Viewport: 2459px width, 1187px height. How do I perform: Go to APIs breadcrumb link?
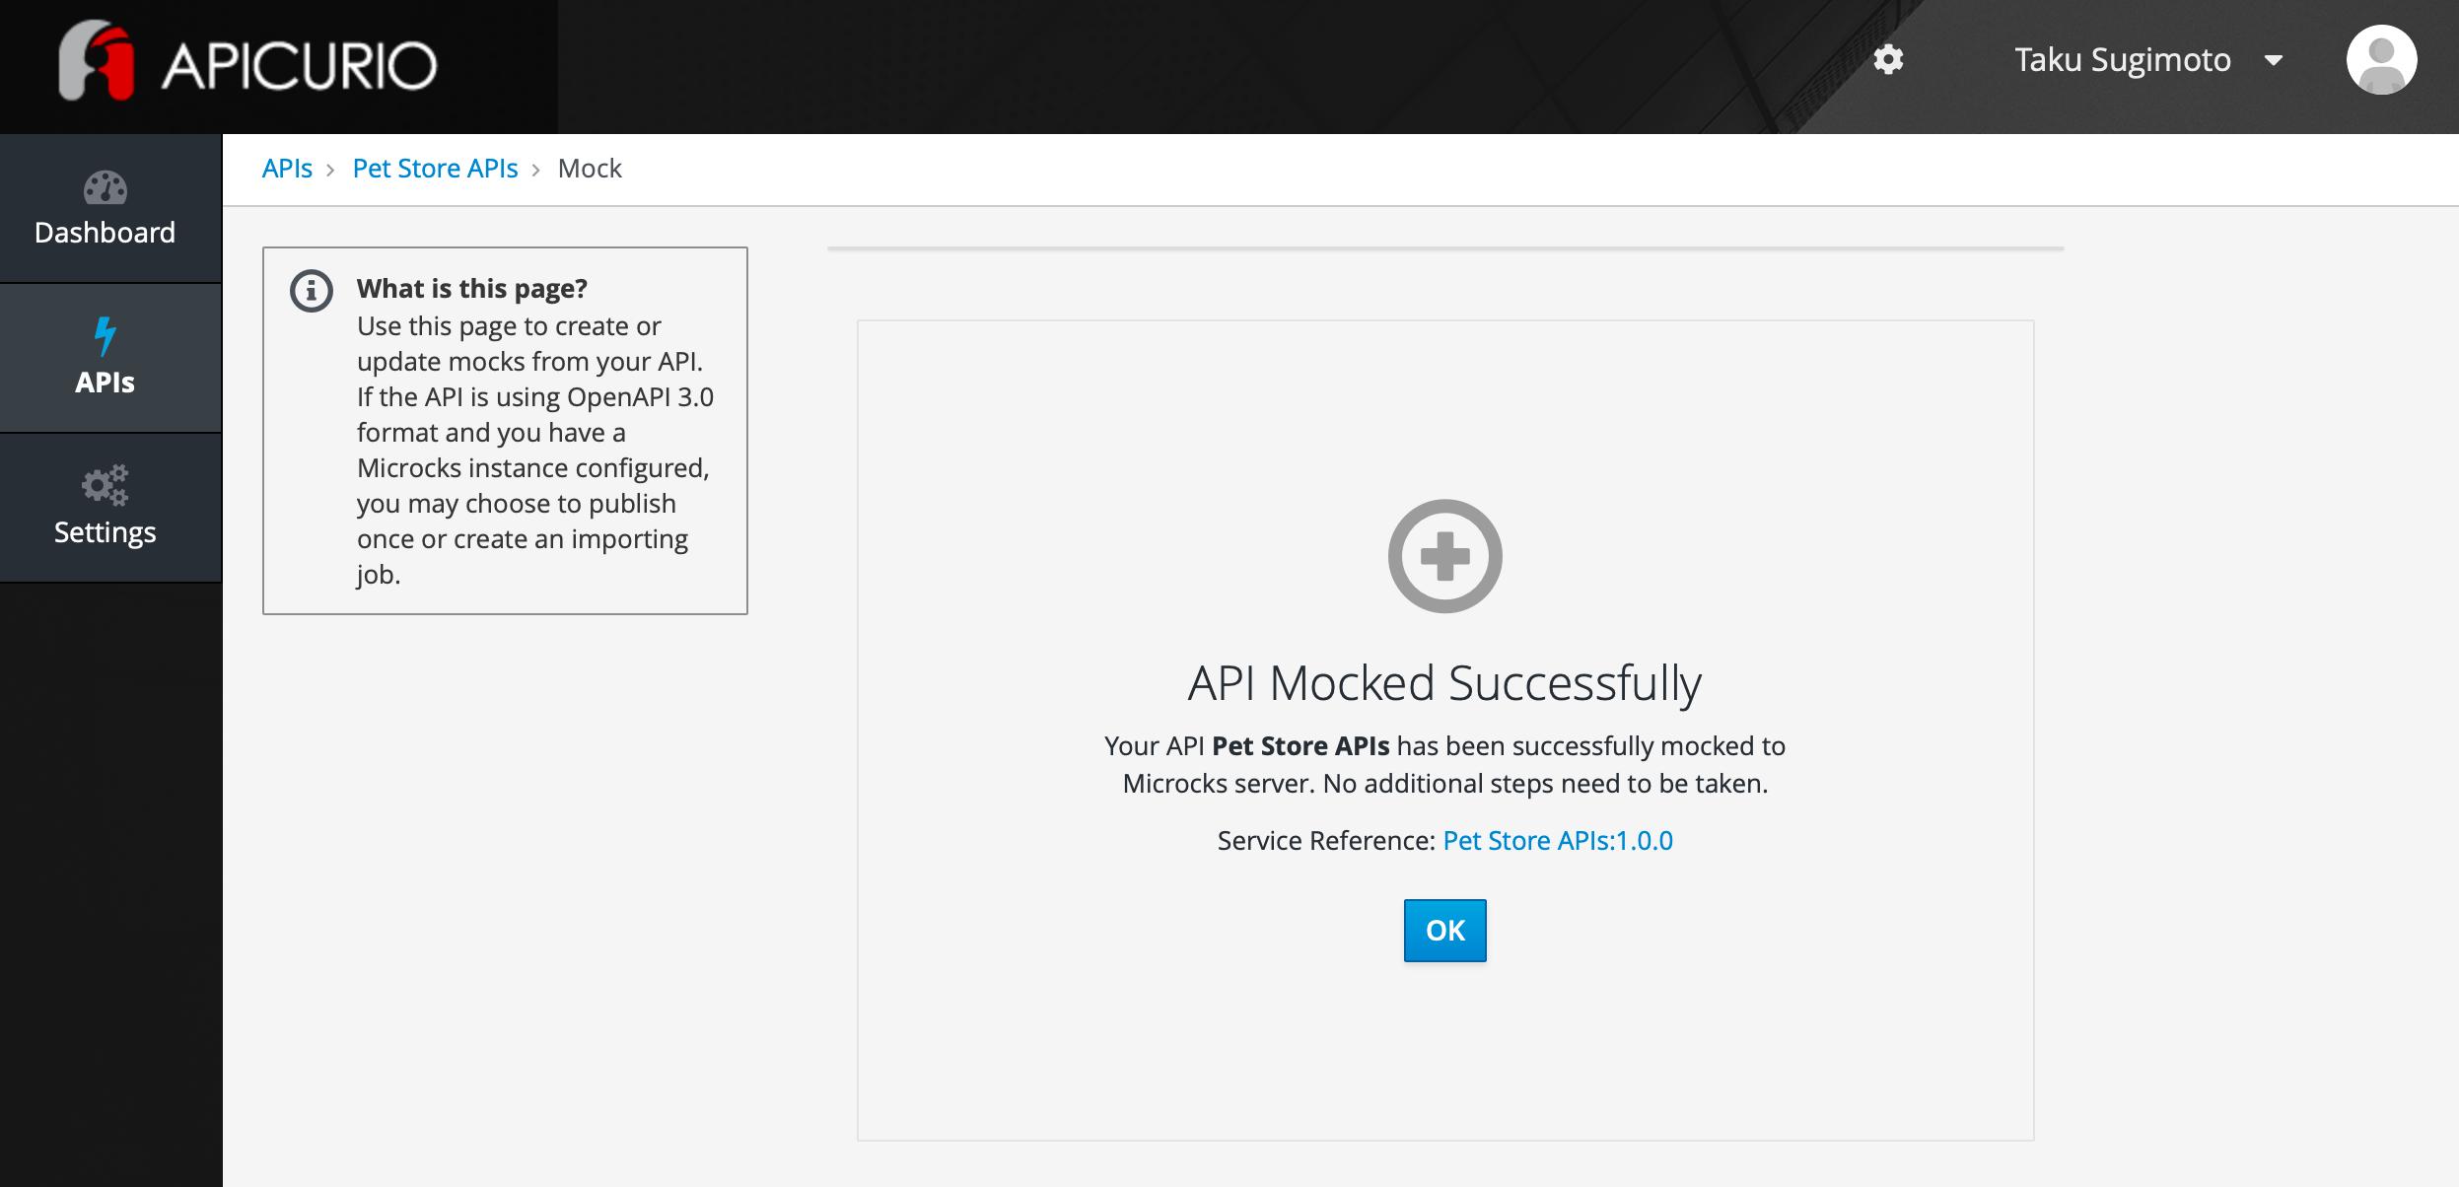point(287,169)
